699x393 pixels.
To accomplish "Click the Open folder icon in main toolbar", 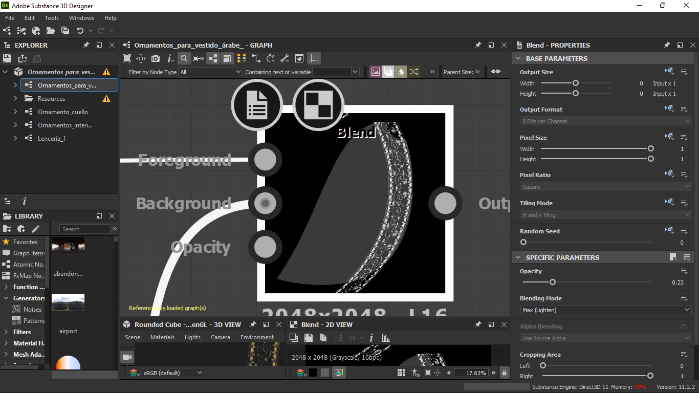I will pyautogui.click(x=51, y=31).
